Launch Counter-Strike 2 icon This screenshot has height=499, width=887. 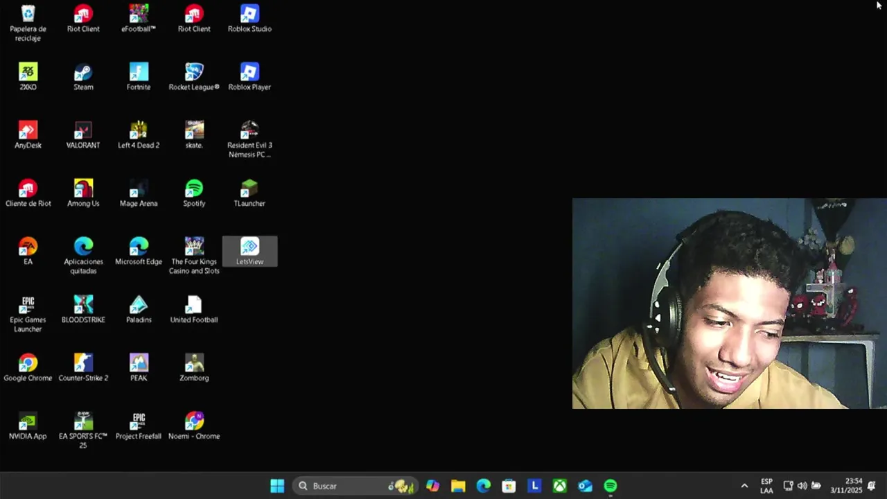[x=83, y=368]
